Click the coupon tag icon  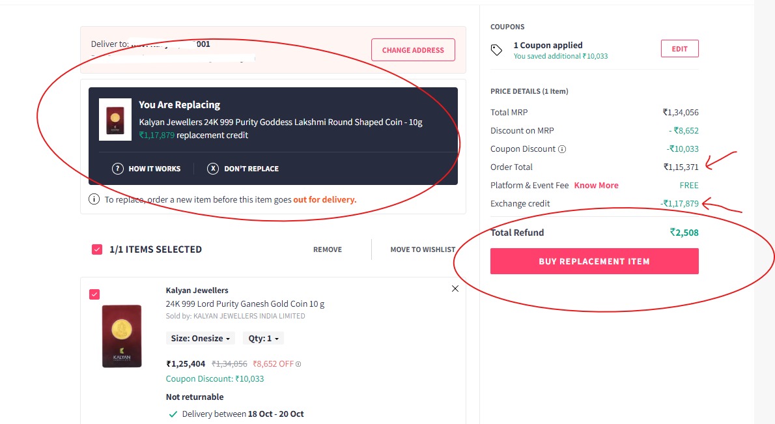[496, 50]
